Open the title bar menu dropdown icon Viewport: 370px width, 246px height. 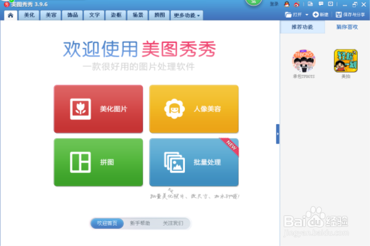point(331,4)
